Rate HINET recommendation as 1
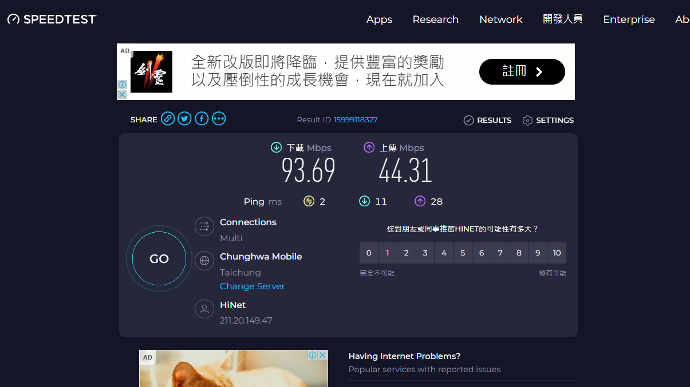Screen dimensions: 690x387 coord(388,253)
